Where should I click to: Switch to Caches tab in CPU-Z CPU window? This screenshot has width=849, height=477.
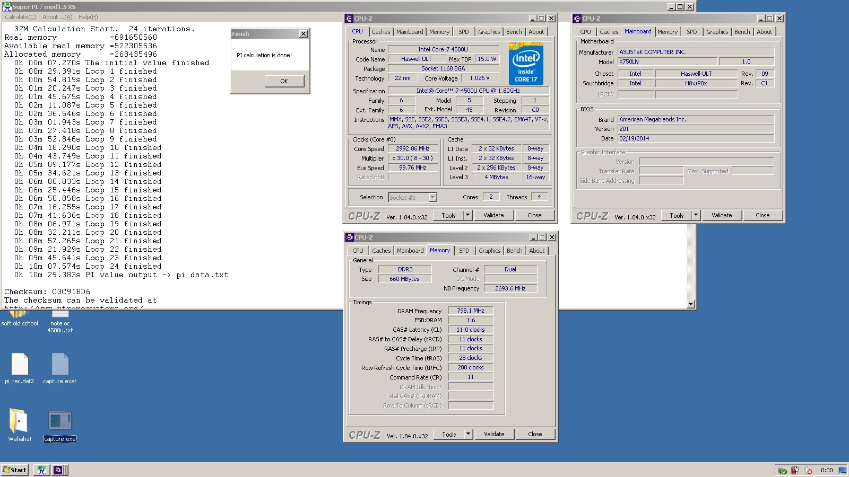pyautogui.click(x=381, y=32)
